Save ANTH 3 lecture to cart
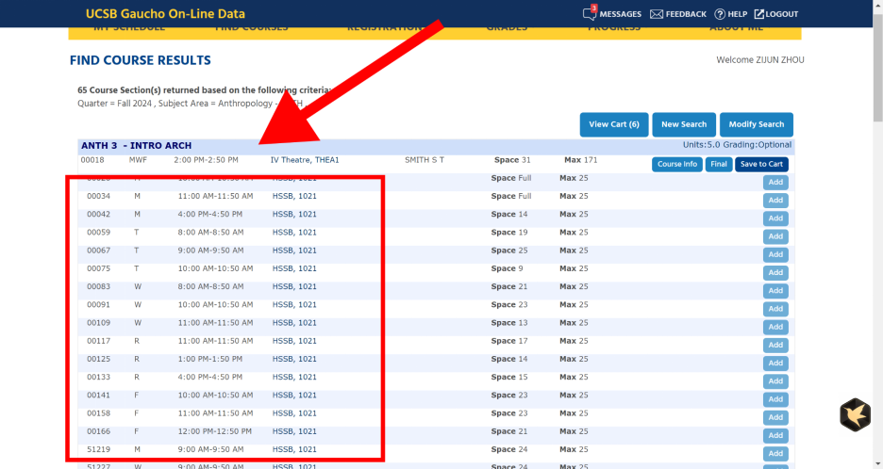This screenshot has width=883, height=469. (761, 164)
